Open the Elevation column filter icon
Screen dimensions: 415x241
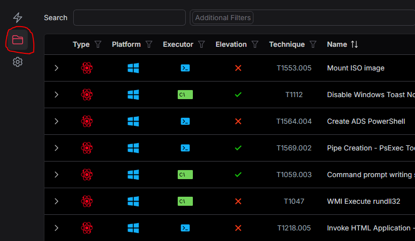coord(255,44)
